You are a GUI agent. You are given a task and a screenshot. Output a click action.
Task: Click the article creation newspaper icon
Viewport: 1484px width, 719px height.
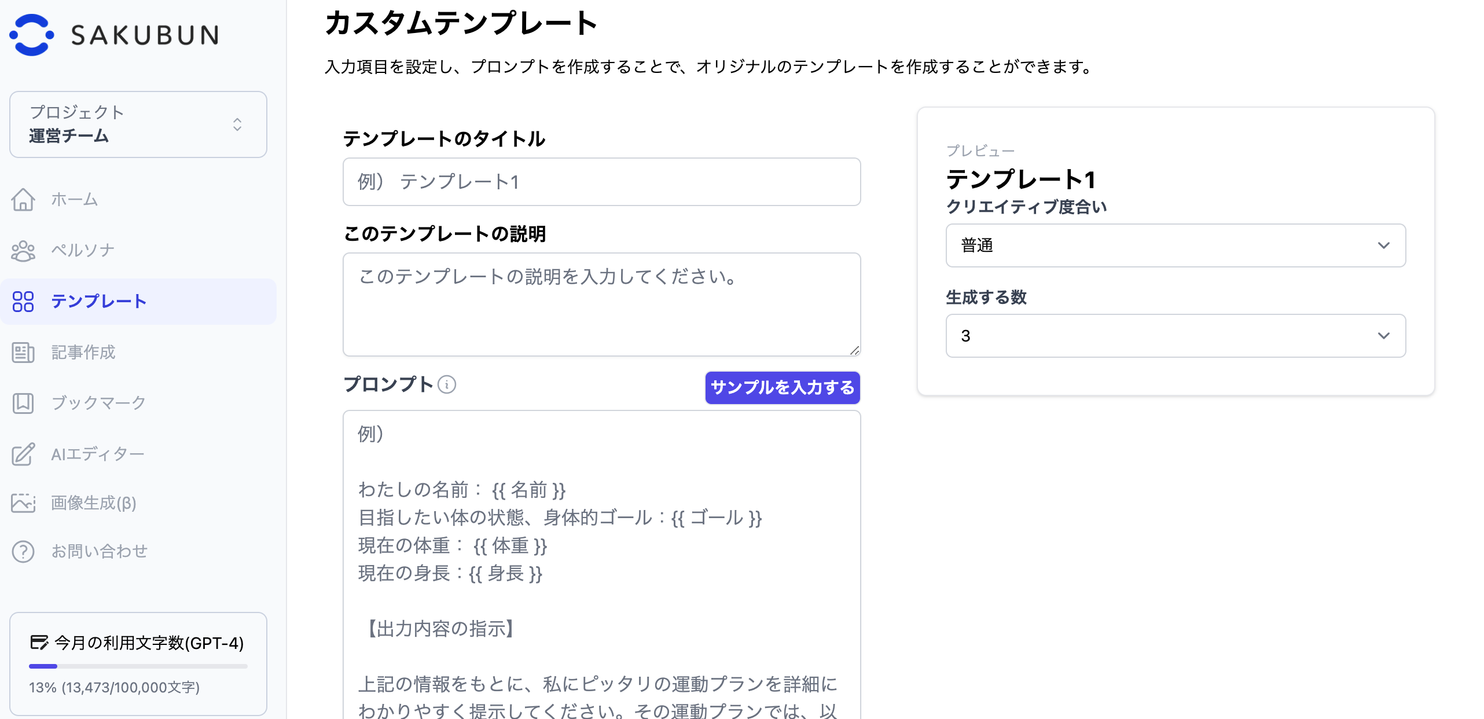coord(23,353)
